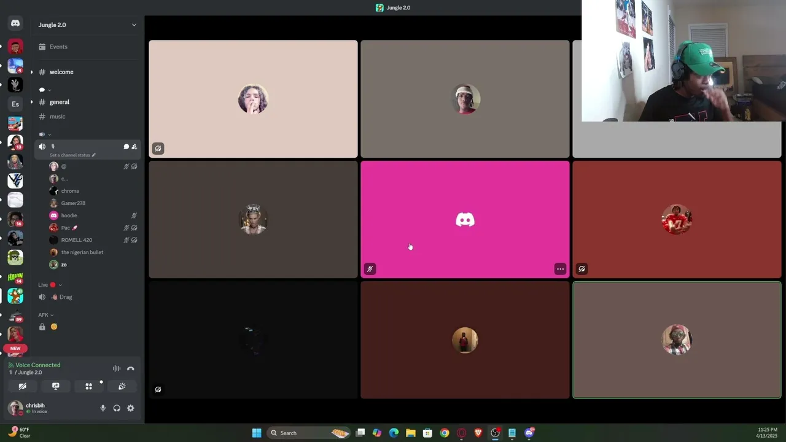This screenshot has width=786, height=442.
Task: Open the noise suppression voice settings icon
Action: click(117, 368)
